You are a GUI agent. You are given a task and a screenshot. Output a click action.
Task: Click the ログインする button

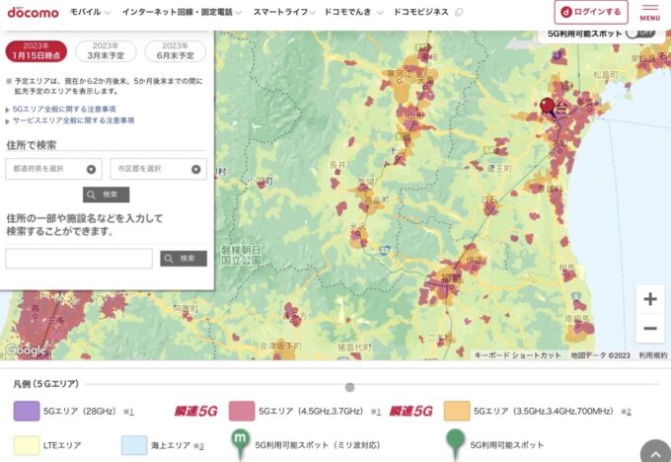click(591, 12)
